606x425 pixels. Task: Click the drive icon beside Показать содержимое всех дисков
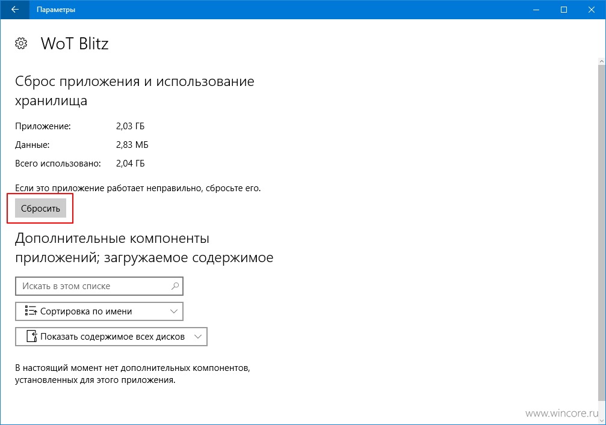[31, 336]
